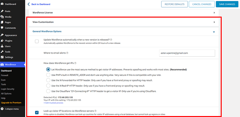Click the Appearance menu label
The width and height of the screenshot is (240, 117).
pos(11,35)
